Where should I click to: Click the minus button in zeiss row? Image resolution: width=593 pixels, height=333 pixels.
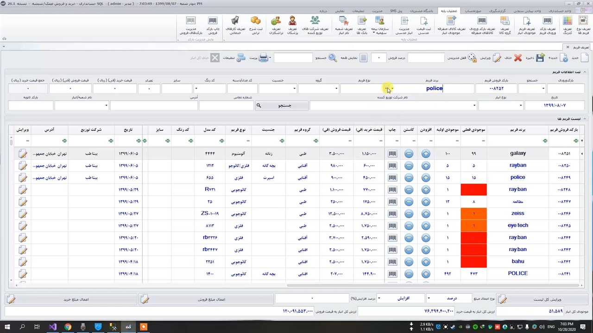pos(409,214)
